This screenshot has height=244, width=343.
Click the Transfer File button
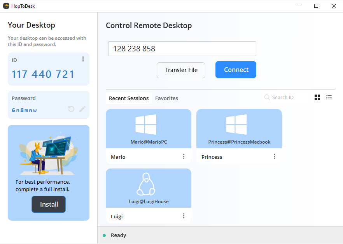(181, 70)
